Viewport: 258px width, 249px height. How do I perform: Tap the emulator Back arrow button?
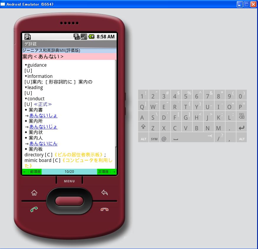[105, 192]
